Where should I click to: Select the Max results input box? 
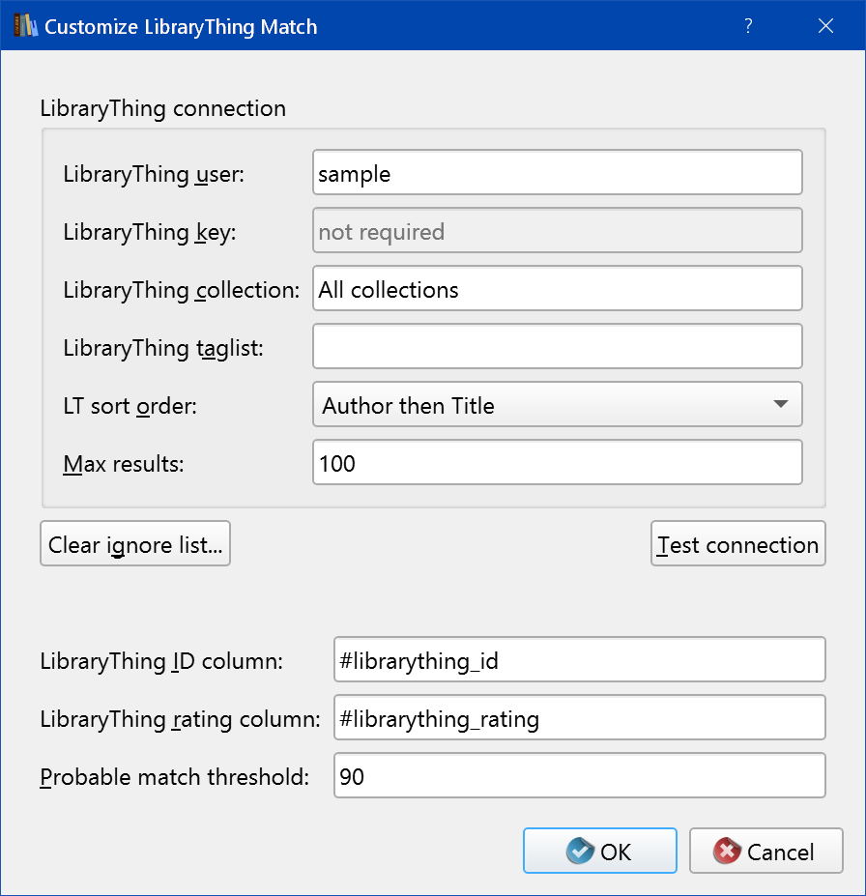[558, 463]
